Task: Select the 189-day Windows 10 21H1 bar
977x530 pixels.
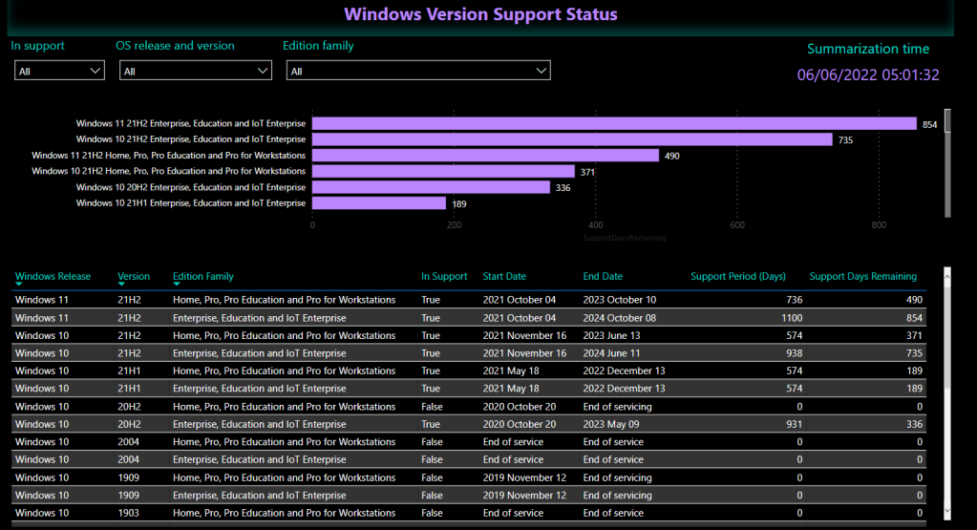Action: point(379,203)
